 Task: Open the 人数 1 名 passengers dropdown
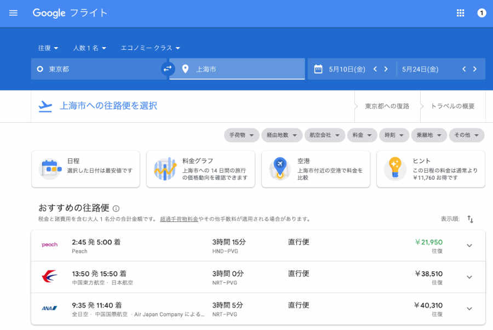[x=90, y=48]
